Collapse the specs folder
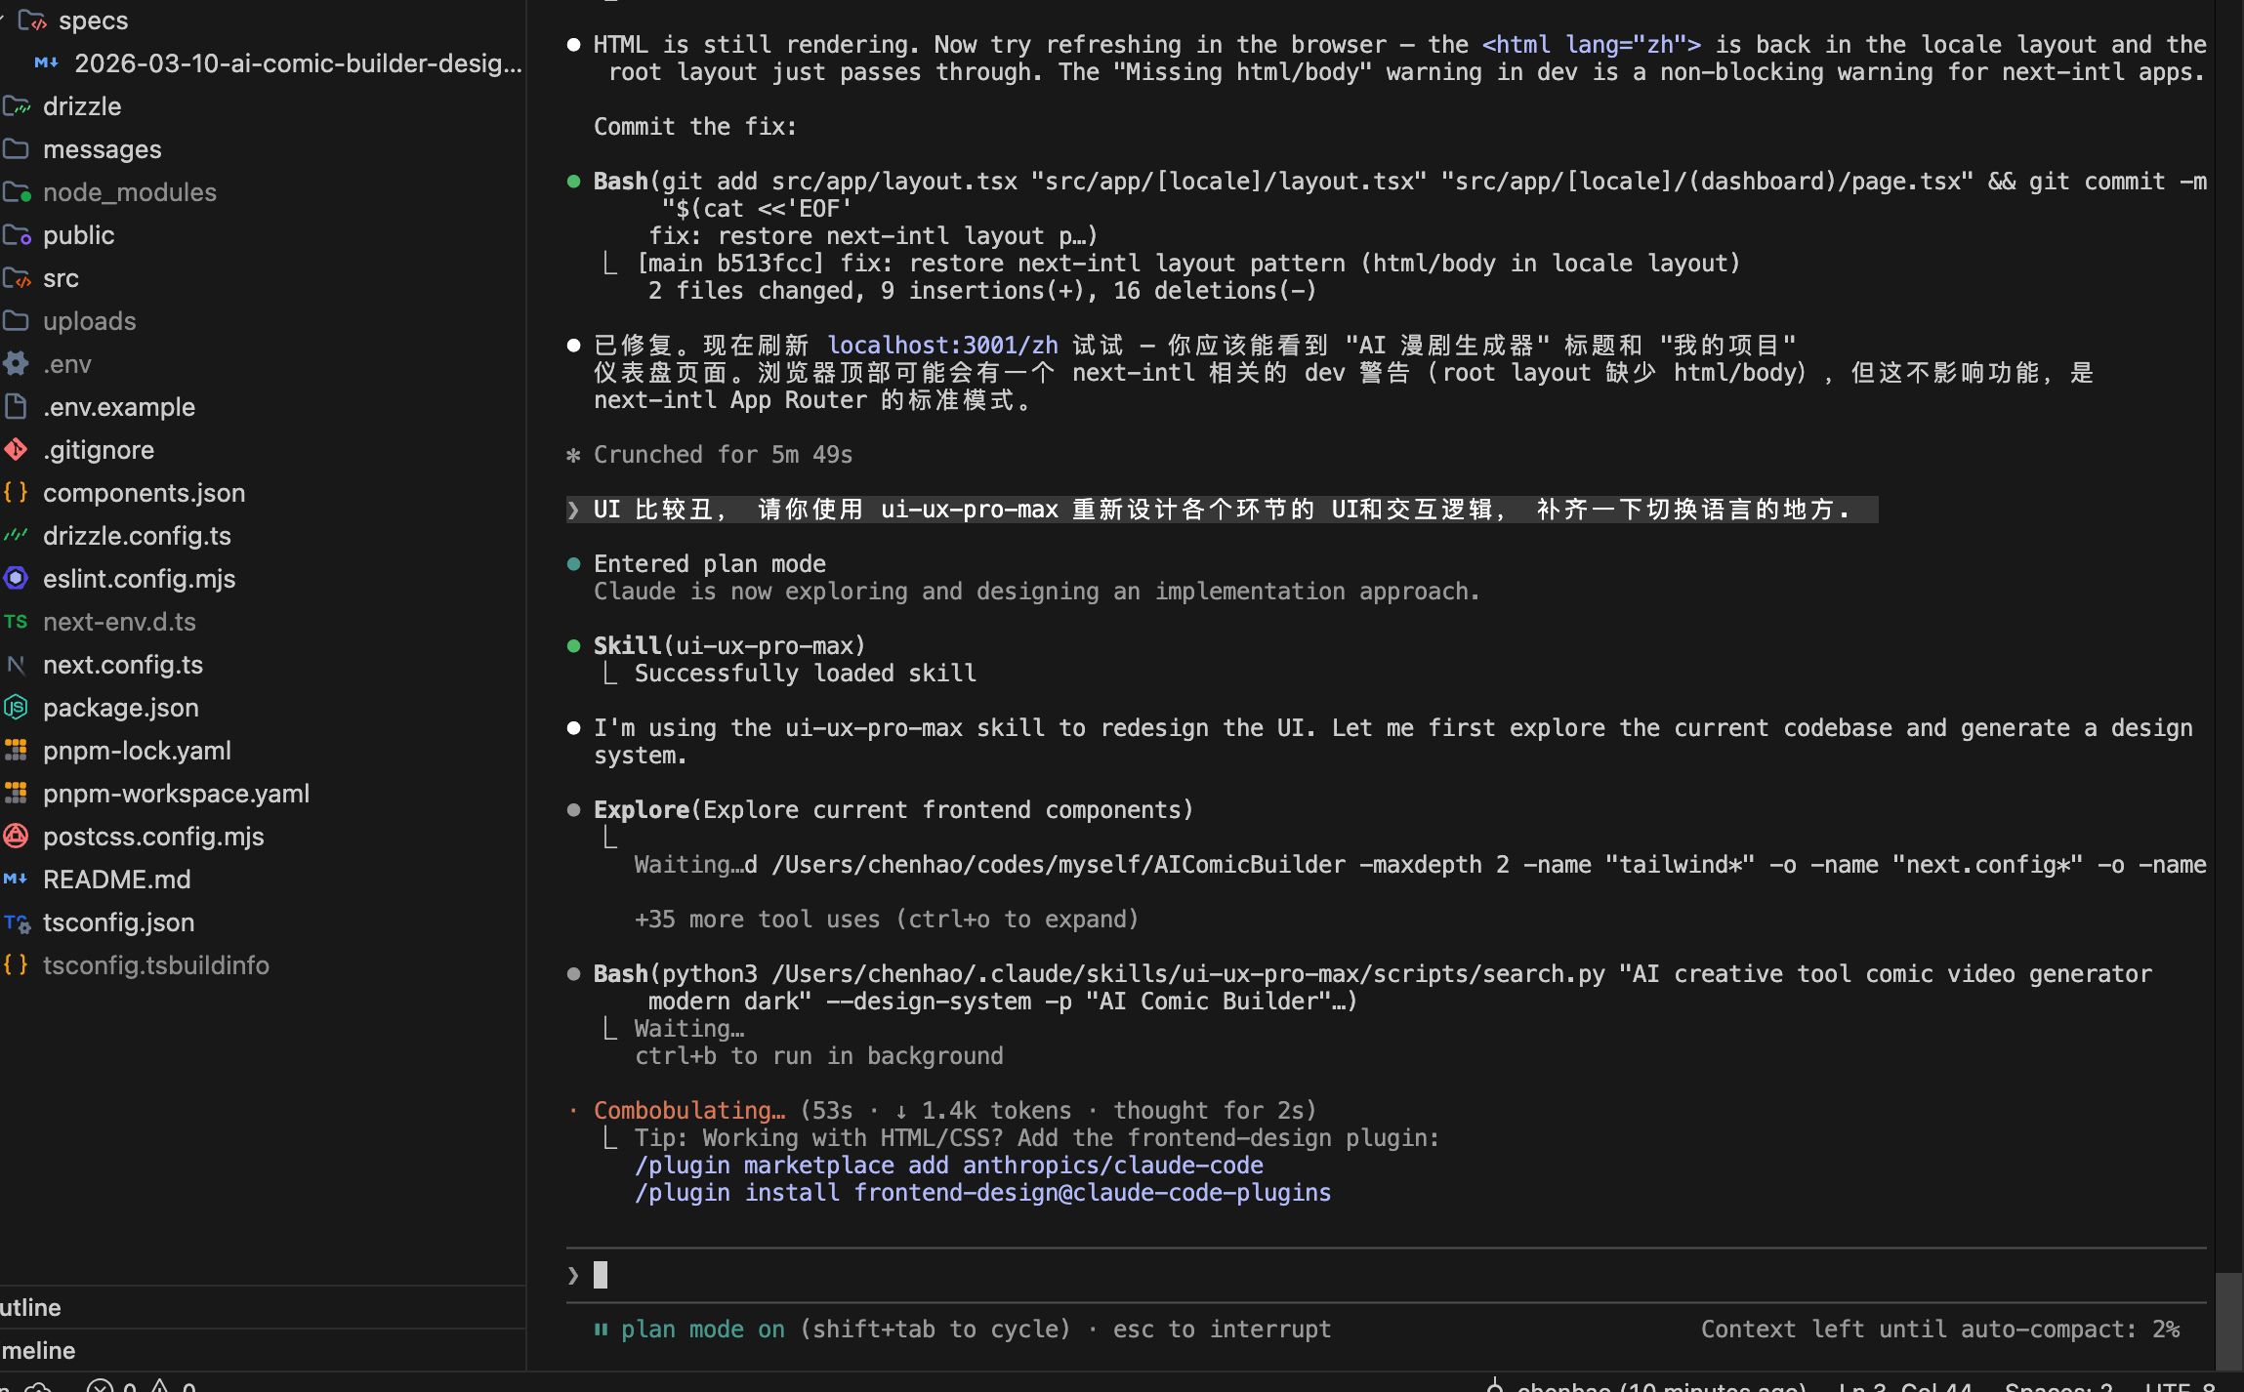The width and height of the screenshot is (2244, 1392). tap(92, 20)
